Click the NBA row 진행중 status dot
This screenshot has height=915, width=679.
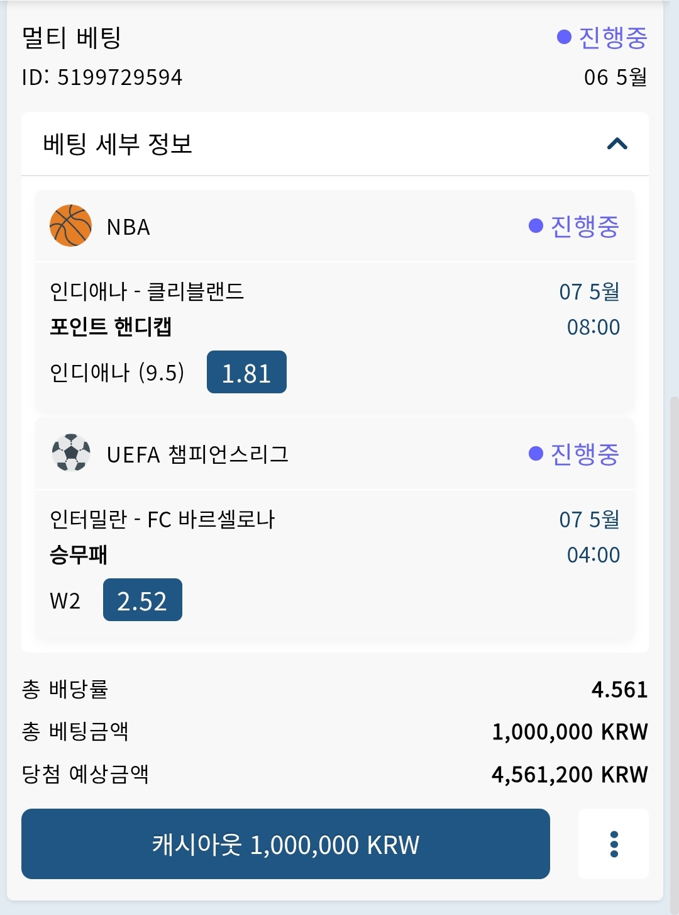pos(536,226)
